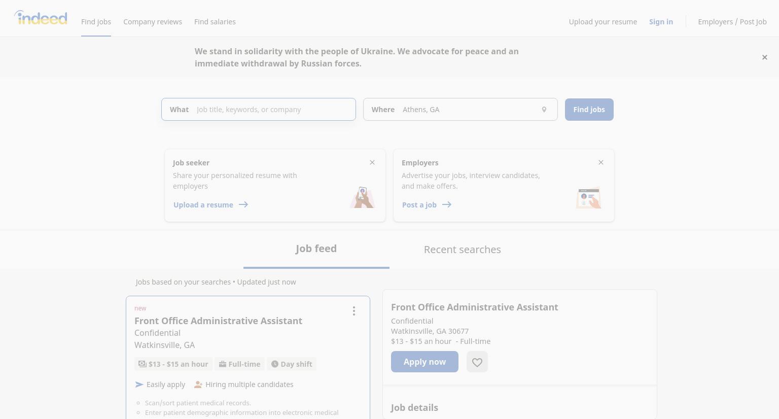Open the Find jobs nav tab
779x419 pixels.
[96, 22]
